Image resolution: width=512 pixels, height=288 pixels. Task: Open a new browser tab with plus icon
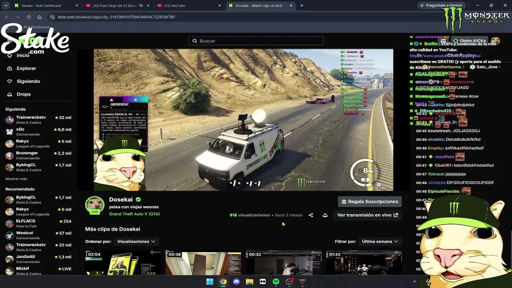(x=302, y=6)
